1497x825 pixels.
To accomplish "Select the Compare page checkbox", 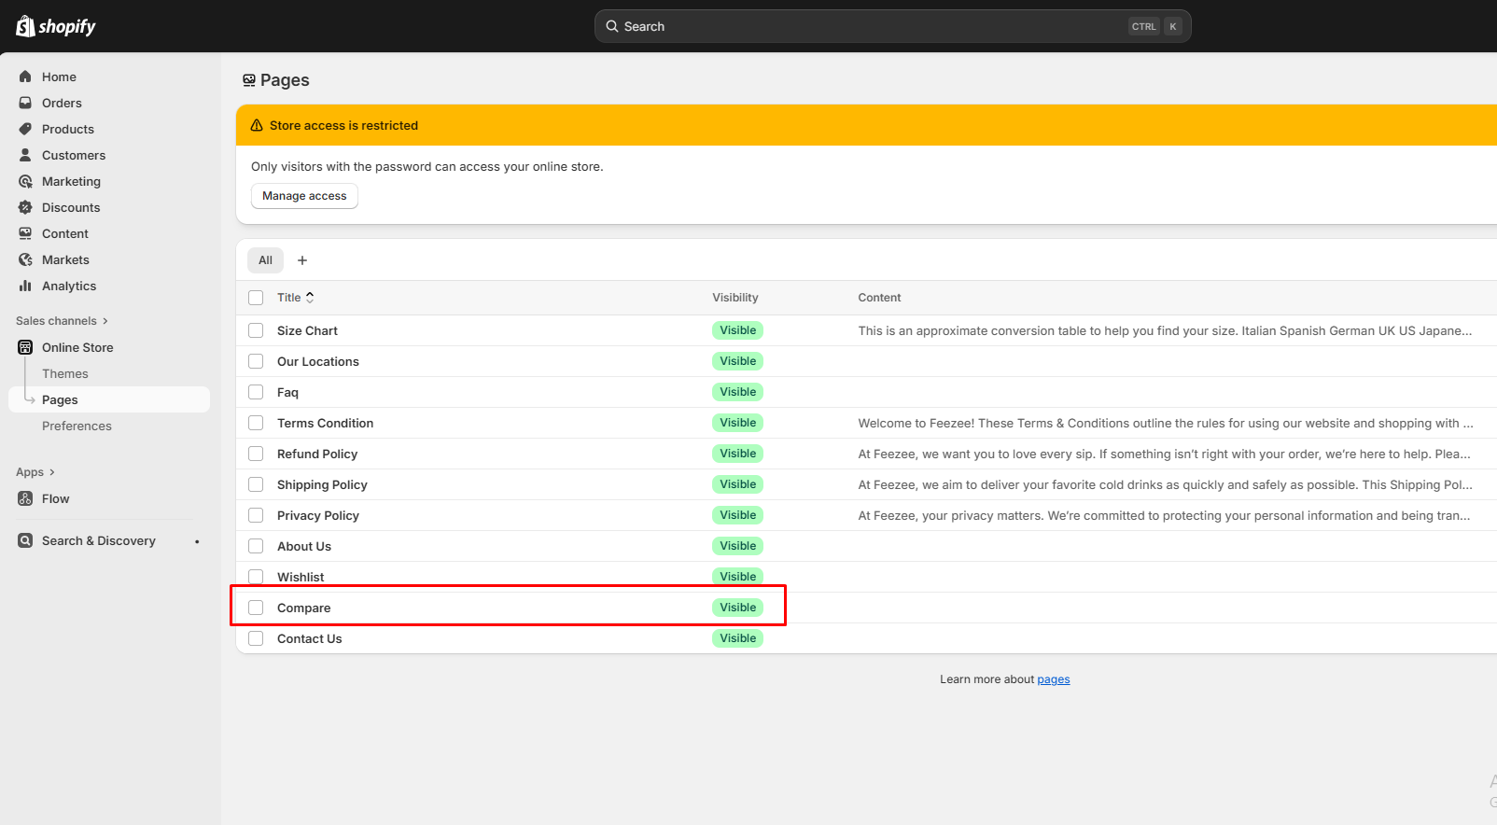I will coord(256,608).
